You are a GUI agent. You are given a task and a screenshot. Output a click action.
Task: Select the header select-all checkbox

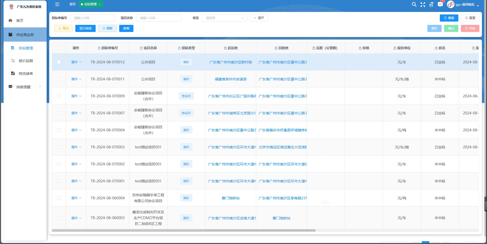point(59,48)
